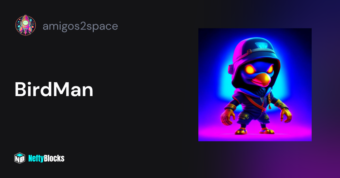Open the amigos2space collection link
The image size is (340, 178).
pos(80,26)
